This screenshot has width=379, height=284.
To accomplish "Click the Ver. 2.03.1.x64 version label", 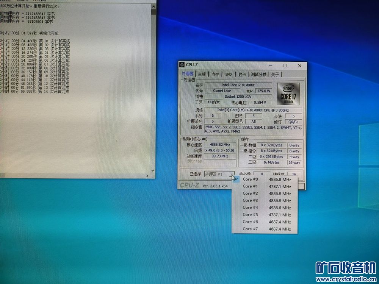I will point(215,186).
